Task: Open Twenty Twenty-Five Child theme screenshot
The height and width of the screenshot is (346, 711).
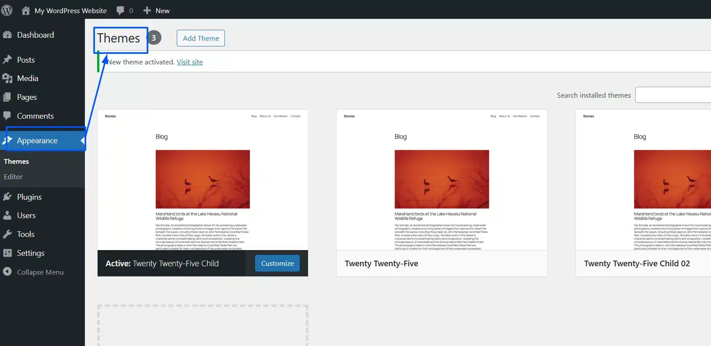Action: point(203,180)
